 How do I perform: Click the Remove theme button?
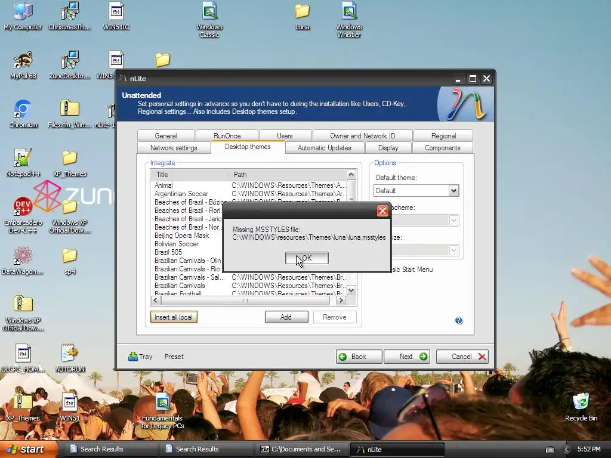point(334,317)
